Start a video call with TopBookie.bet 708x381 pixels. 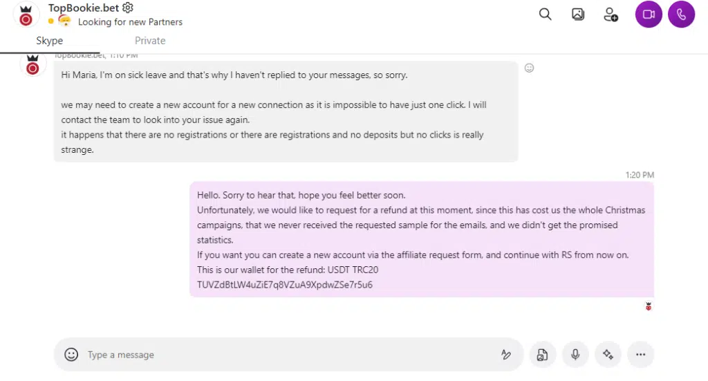click(649, 15)
